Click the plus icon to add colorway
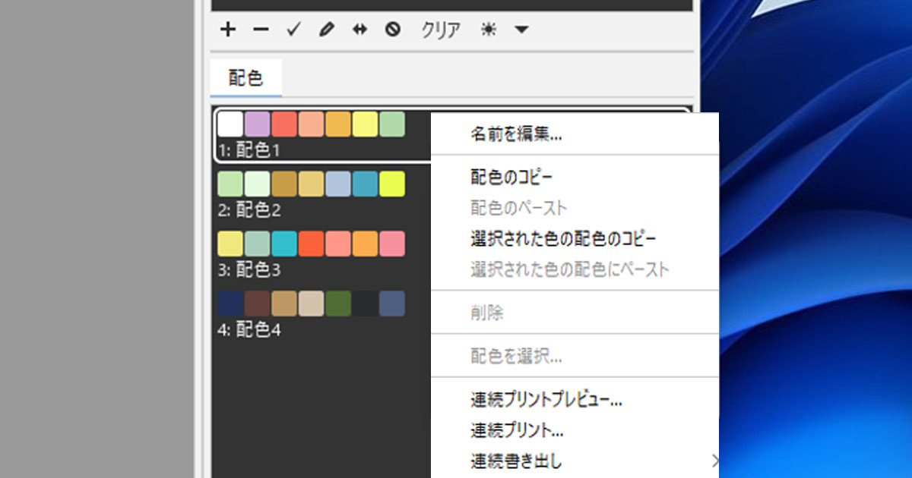This screenshot has width=912, height=478. (x=228, y=30)
